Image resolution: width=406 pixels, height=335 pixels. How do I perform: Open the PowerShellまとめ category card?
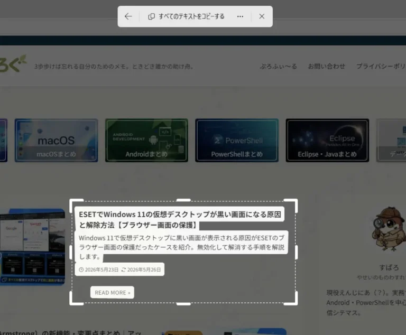(x=237, y=141)
